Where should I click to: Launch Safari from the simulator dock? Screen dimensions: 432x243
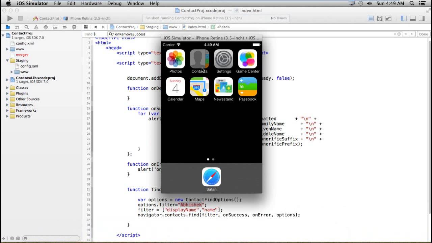coord(212,177)
